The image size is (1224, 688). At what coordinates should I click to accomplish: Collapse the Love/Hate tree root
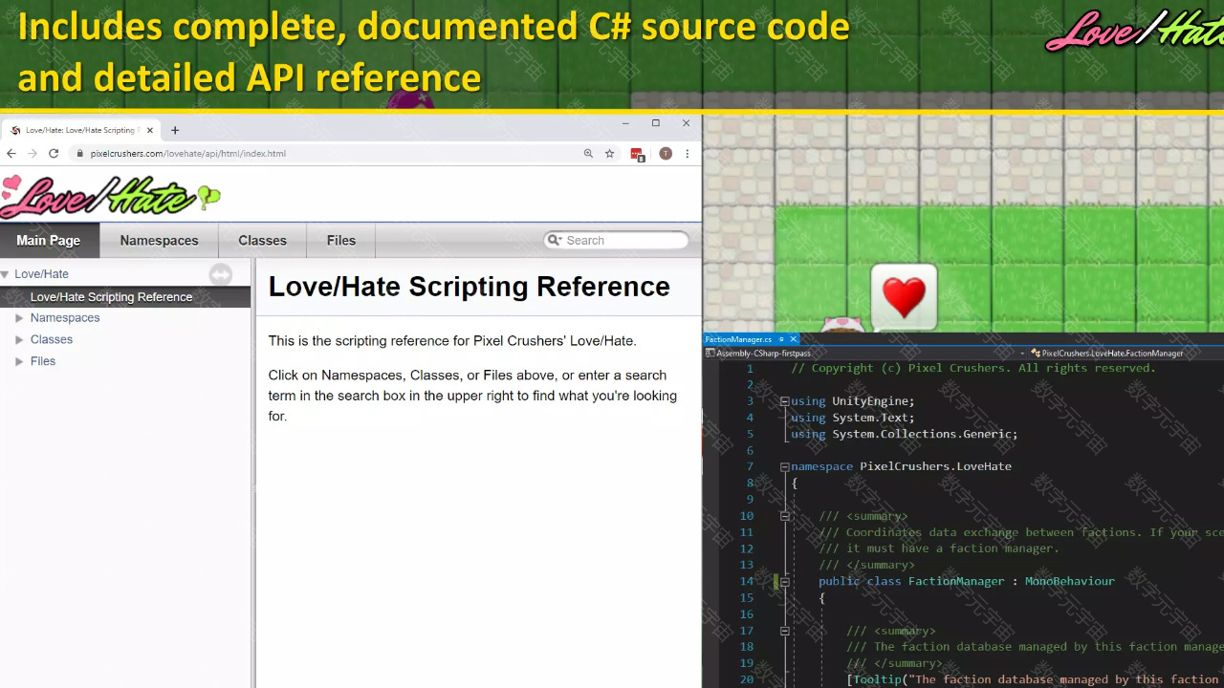(5, 274)
